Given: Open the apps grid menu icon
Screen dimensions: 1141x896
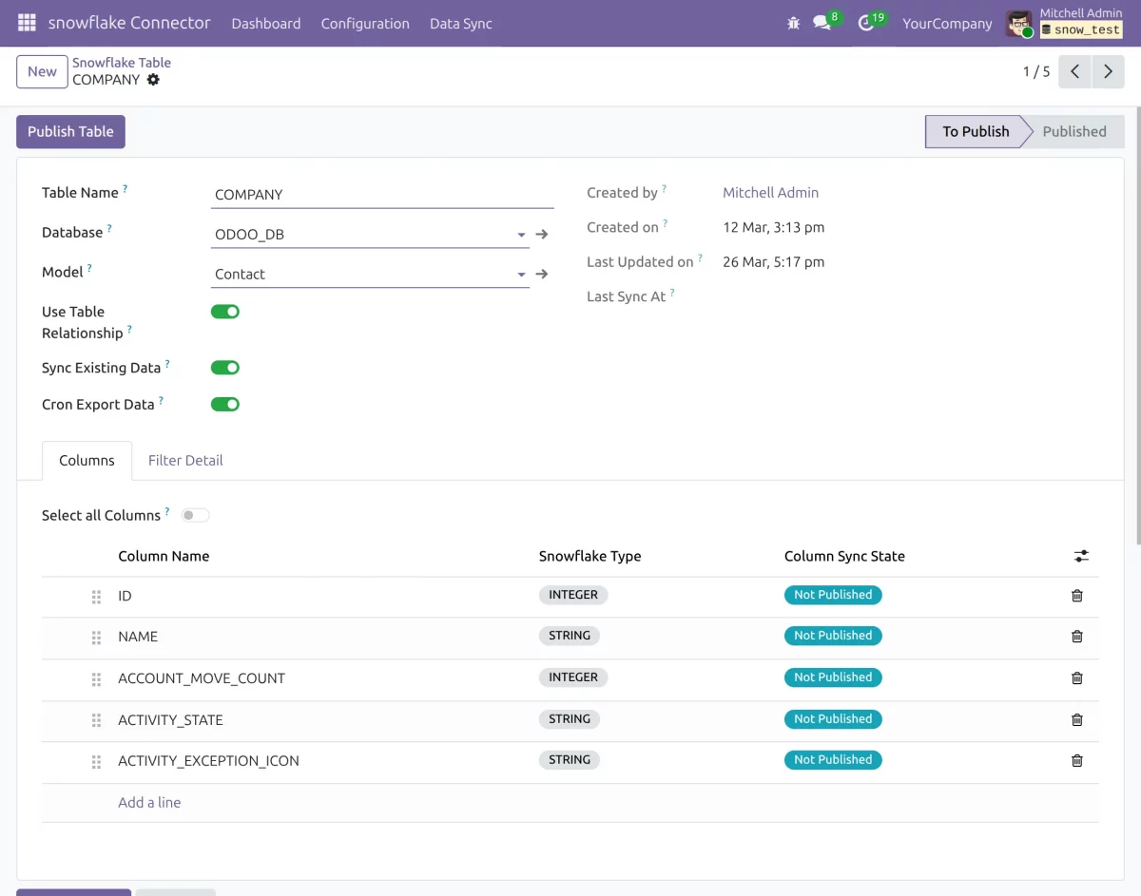Looking at the screenshot, I should pos(27,23).
